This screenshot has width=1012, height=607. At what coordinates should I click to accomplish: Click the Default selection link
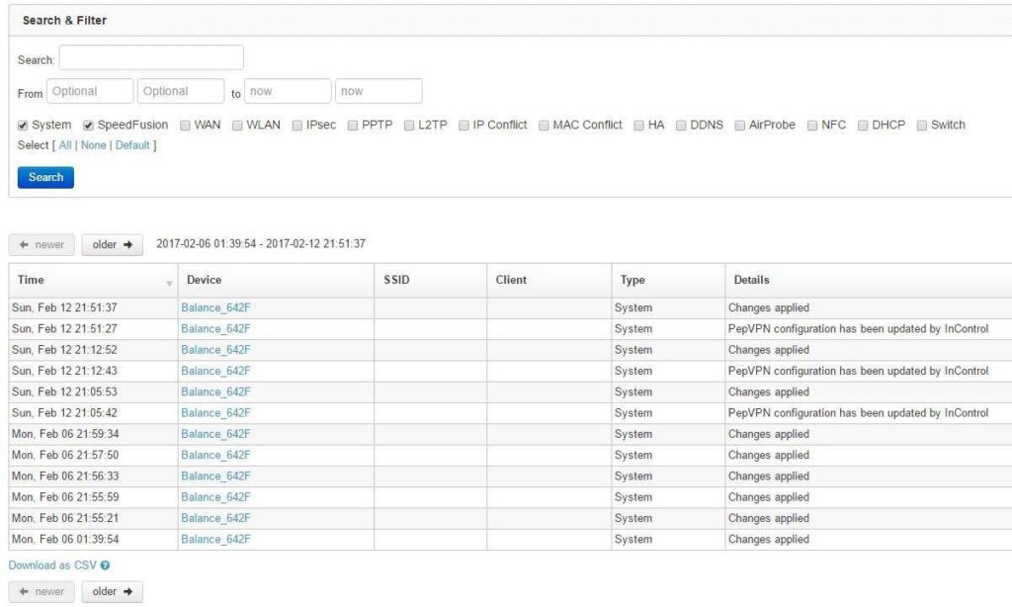[x=132, y=145]
